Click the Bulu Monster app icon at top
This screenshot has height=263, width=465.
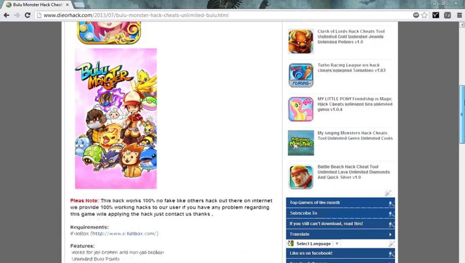[109, 33]
